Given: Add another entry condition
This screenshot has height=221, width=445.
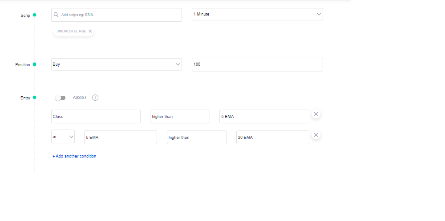Looking at the screenshot, I should tap(74, 156).
